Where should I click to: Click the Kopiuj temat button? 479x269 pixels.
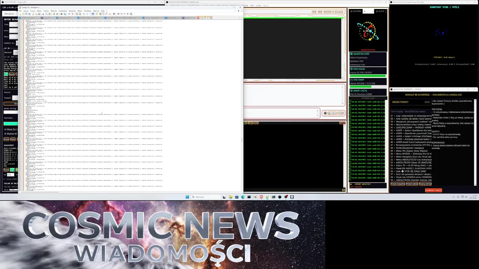coord(425,184)
